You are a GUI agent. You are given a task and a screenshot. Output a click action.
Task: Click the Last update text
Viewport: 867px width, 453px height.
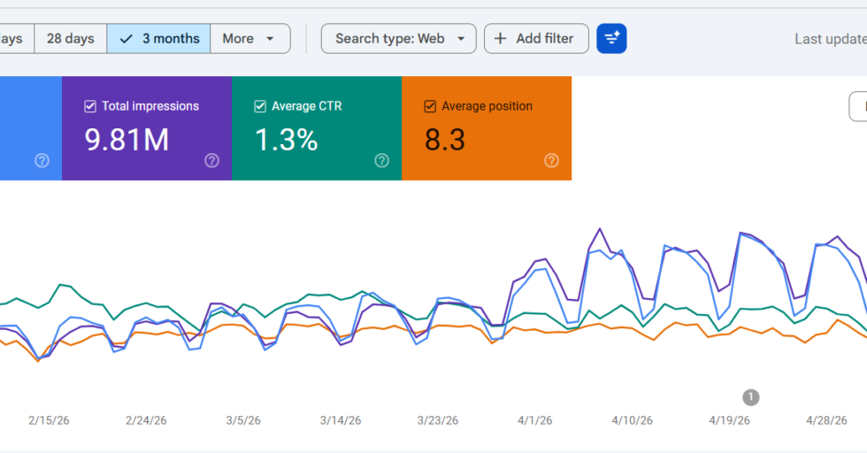click(831, 39)
